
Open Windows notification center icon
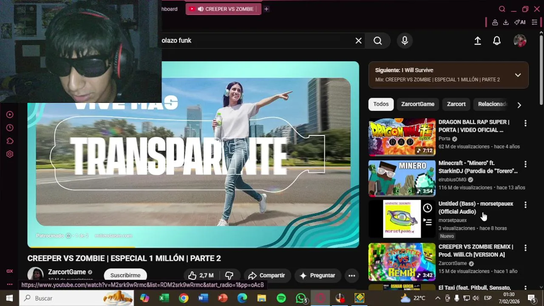(531, 298)
